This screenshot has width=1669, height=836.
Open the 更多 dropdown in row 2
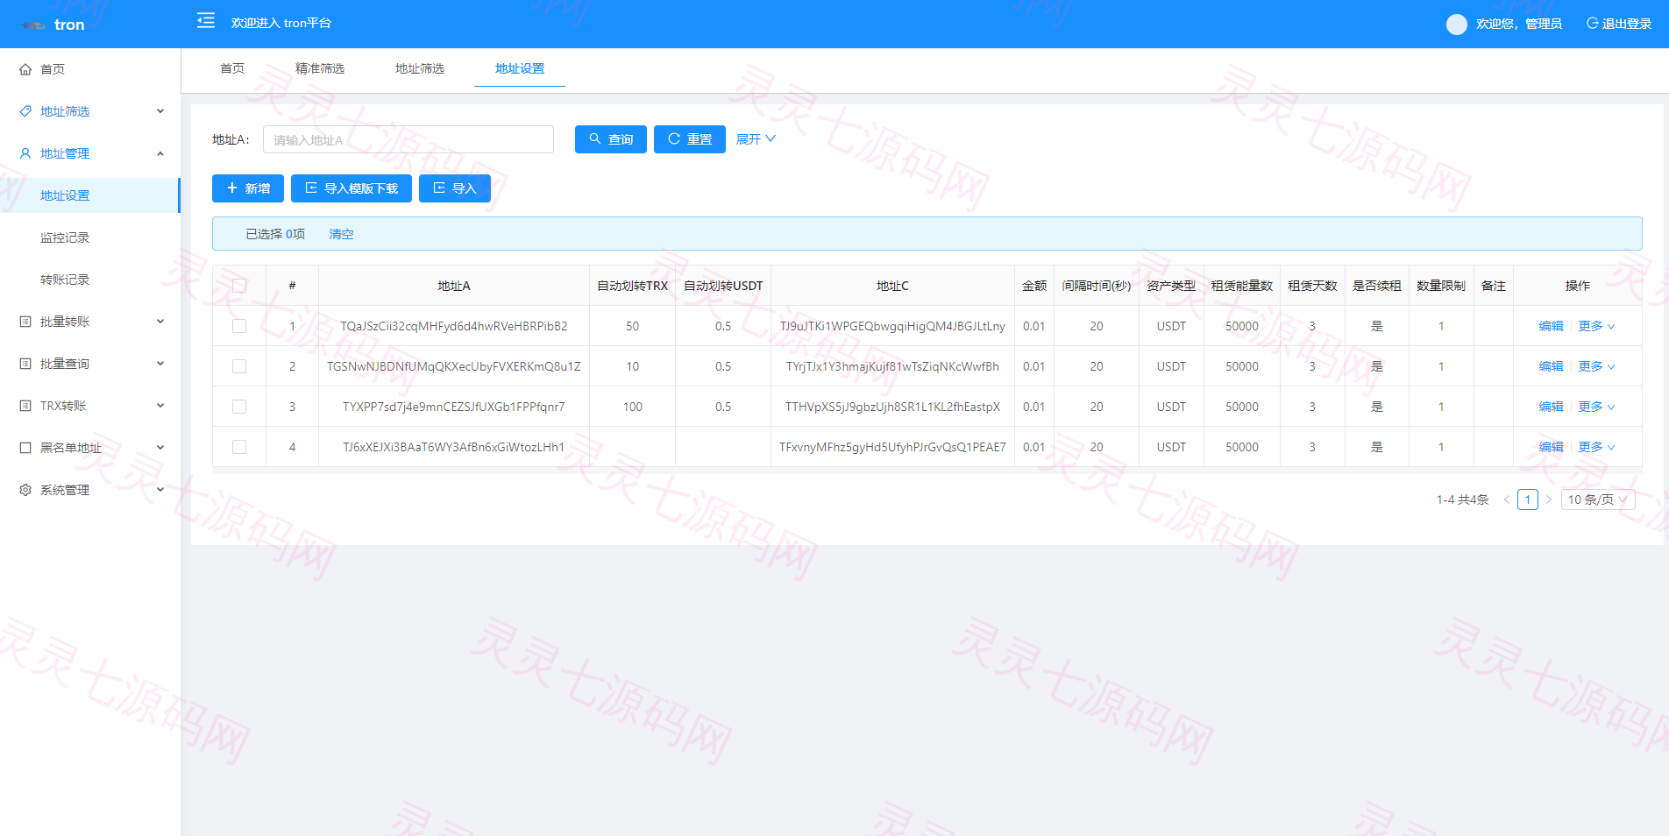point(1596,366)
